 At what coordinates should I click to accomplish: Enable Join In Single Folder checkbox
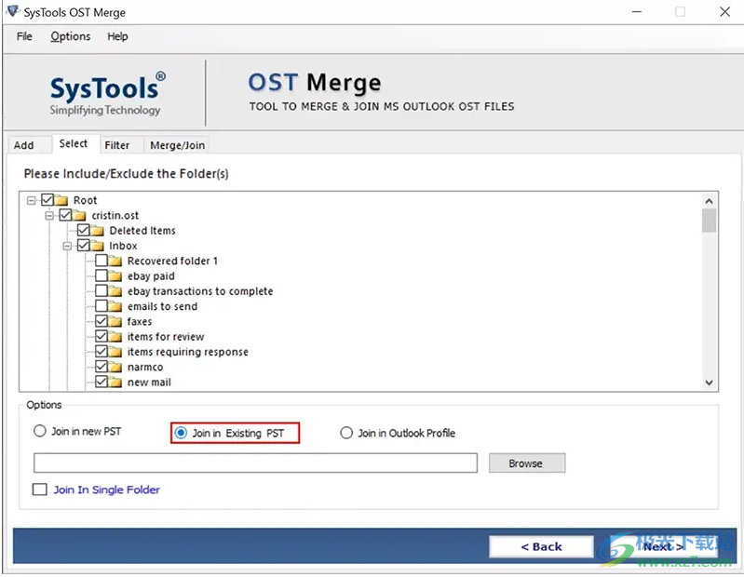40,490
